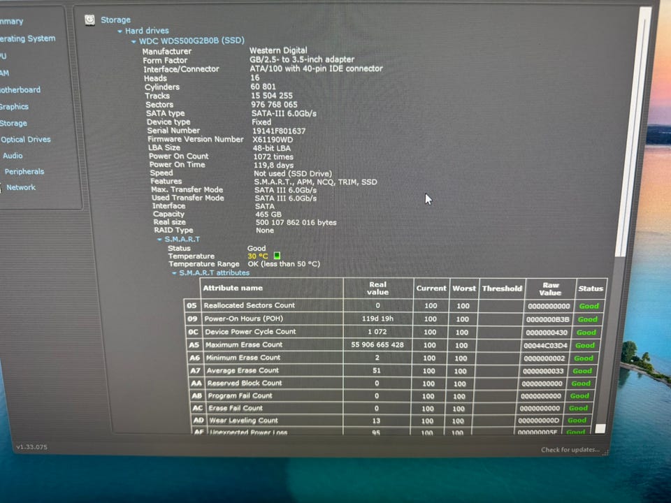Click the Storage hard drive icon
671x503 pixels.
90,20
